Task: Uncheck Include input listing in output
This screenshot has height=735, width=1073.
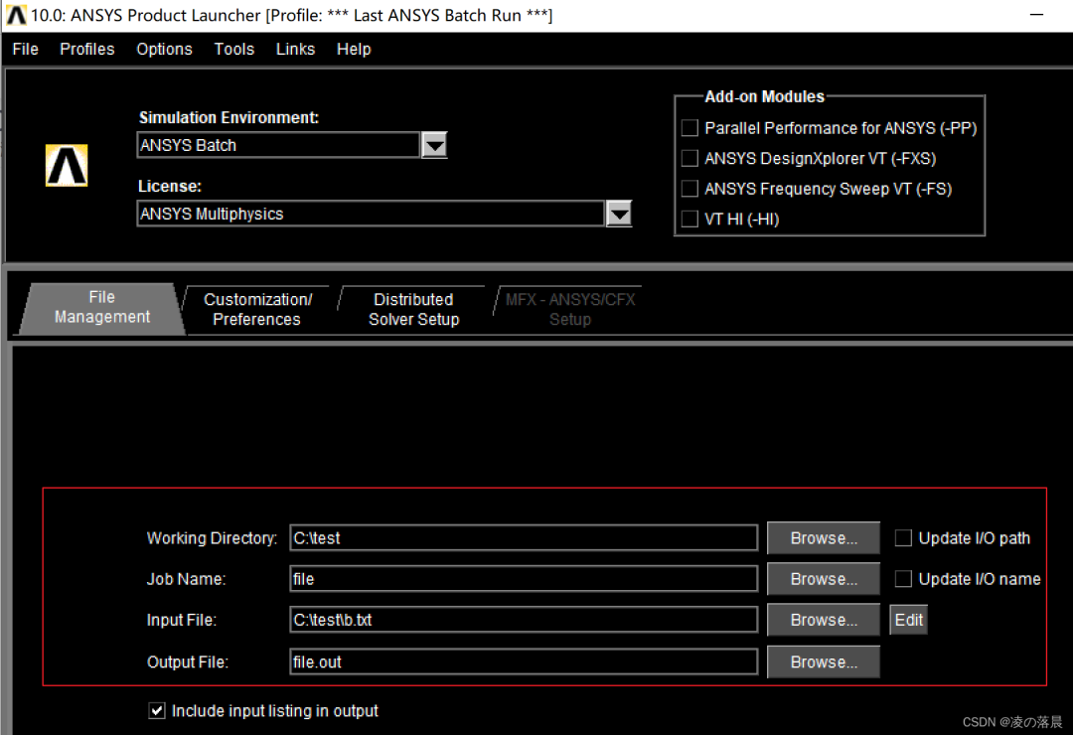Action: (156, 710)
